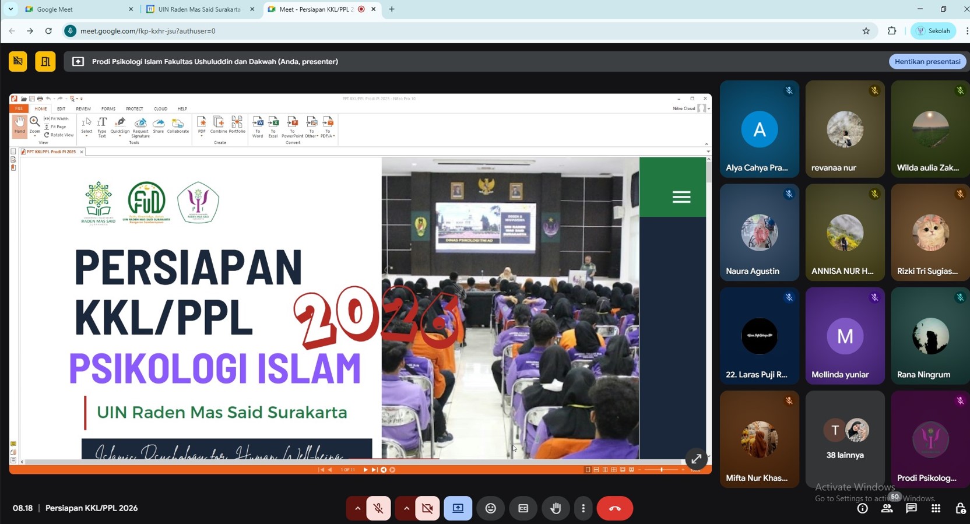Switch to UIN Raden Mas Said Surakarta tab
Viewport: 970px width, 524px height.
tap(199, 9)
